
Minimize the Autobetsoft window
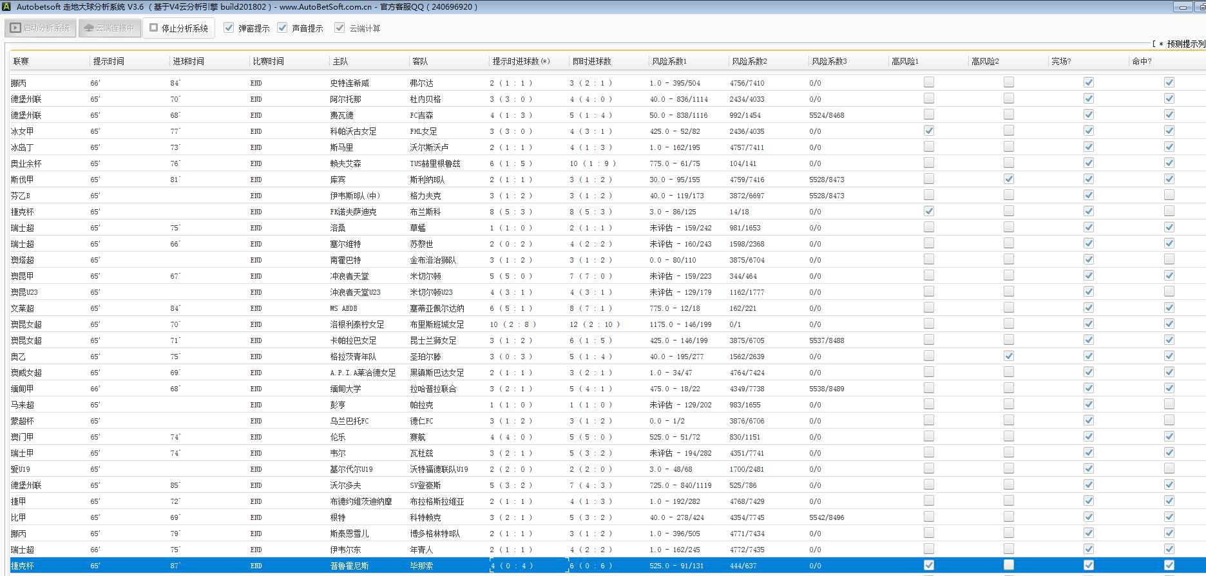tap(1183, 7)
